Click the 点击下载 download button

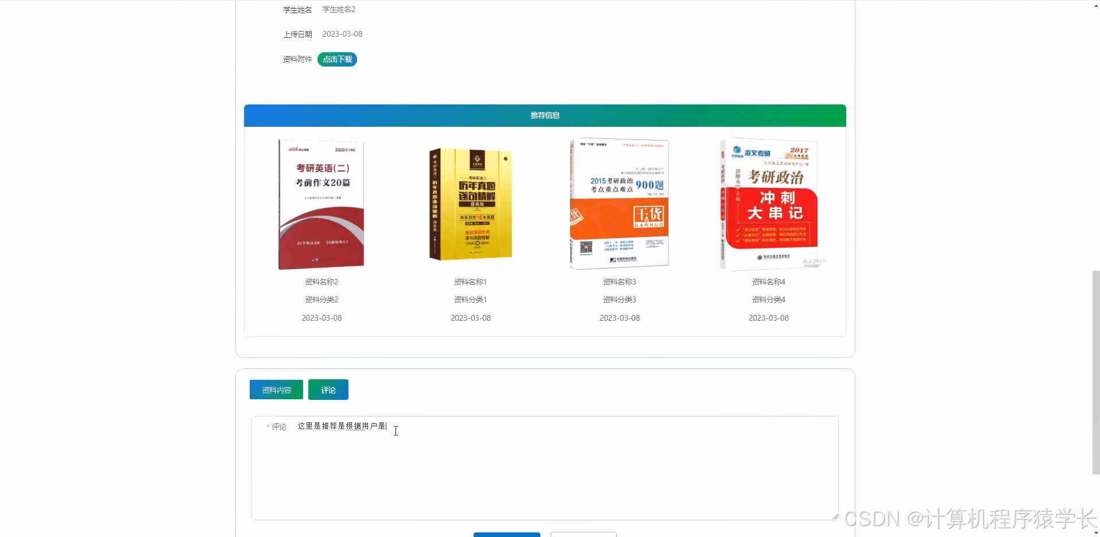[337, 59]
